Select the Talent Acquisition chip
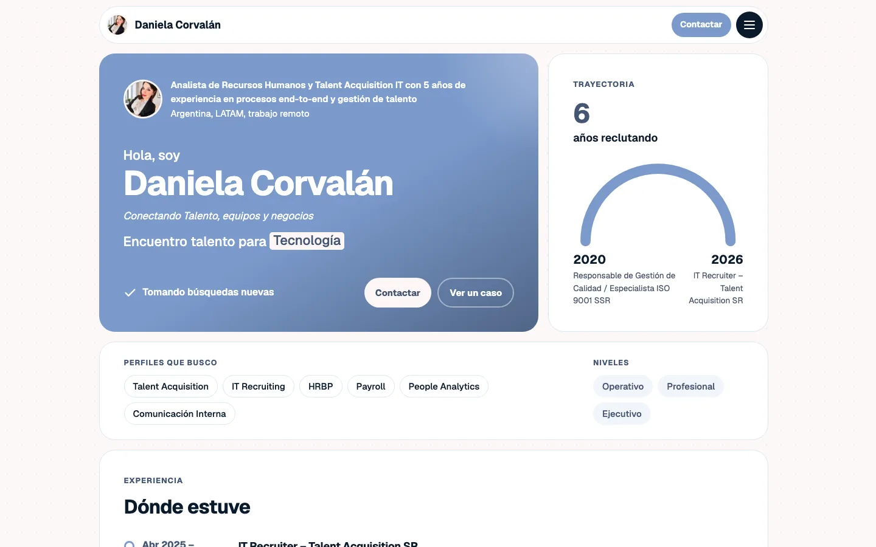Screen dimensions: 876x547 [x=171, y=387]
